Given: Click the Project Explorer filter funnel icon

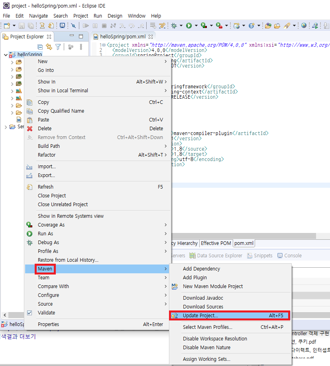Looking at the screenshot, I should [58, 47].
